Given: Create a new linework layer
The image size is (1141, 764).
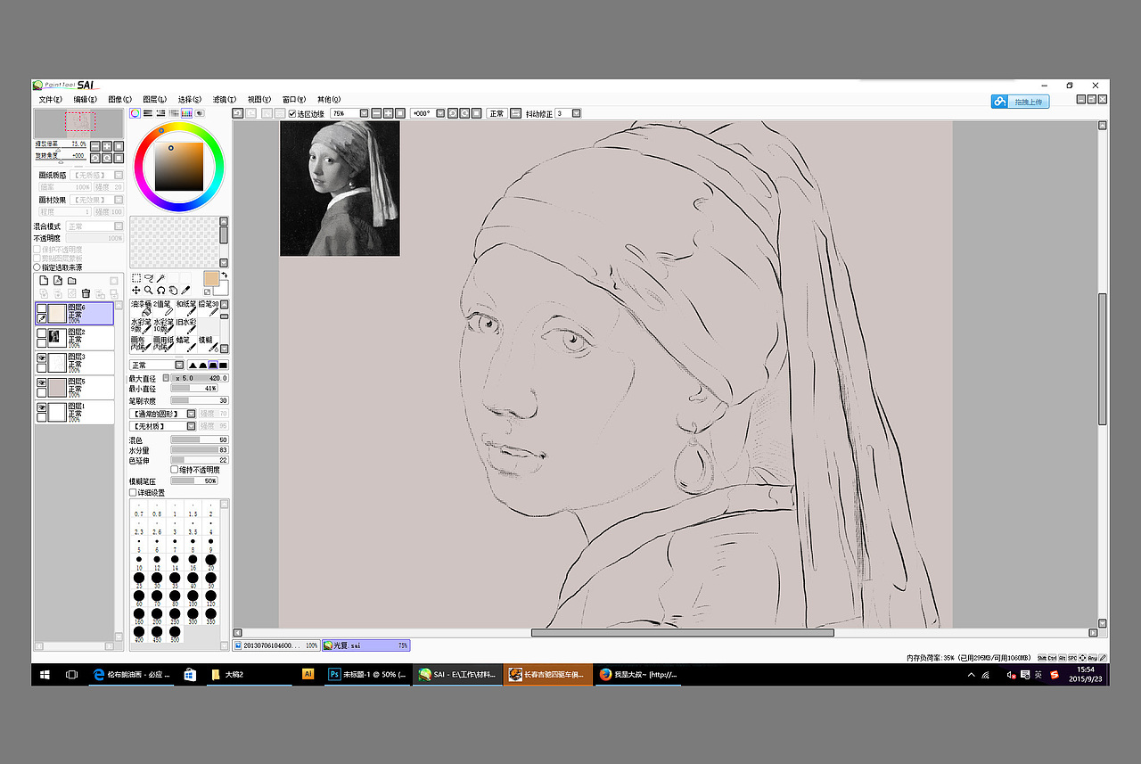Looking at the screenshot, I should pyautogui.click(x=58, y=281).
